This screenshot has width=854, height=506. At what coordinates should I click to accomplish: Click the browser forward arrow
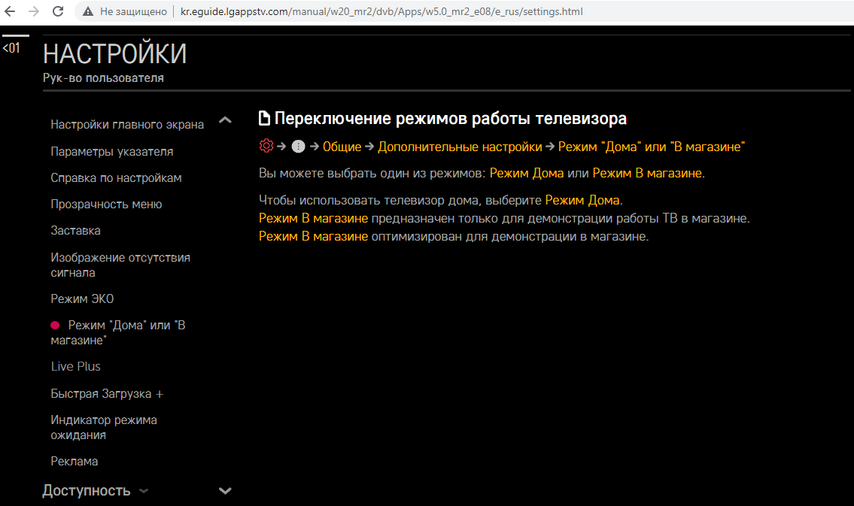coord(33,12)
